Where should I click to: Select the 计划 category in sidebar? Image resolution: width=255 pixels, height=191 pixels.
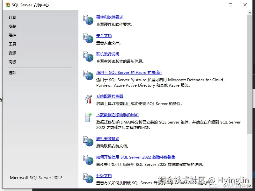[12, 18]
